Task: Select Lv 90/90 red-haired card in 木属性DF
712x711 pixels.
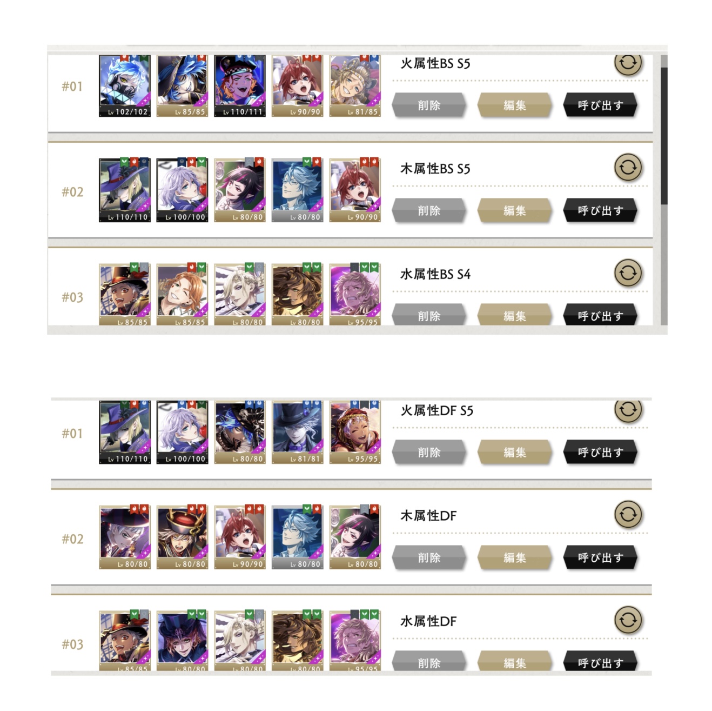Action: (240, 537)
